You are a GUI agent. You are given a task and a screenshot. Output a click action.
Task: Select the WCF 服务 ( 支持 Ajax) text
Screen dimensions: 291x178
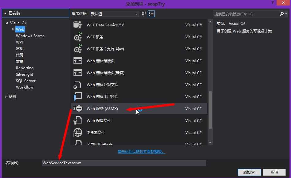(105, 49)
